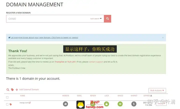Click the Add External Domain link
Viewport: 180px width, 109px height.
tap(29, 89)
